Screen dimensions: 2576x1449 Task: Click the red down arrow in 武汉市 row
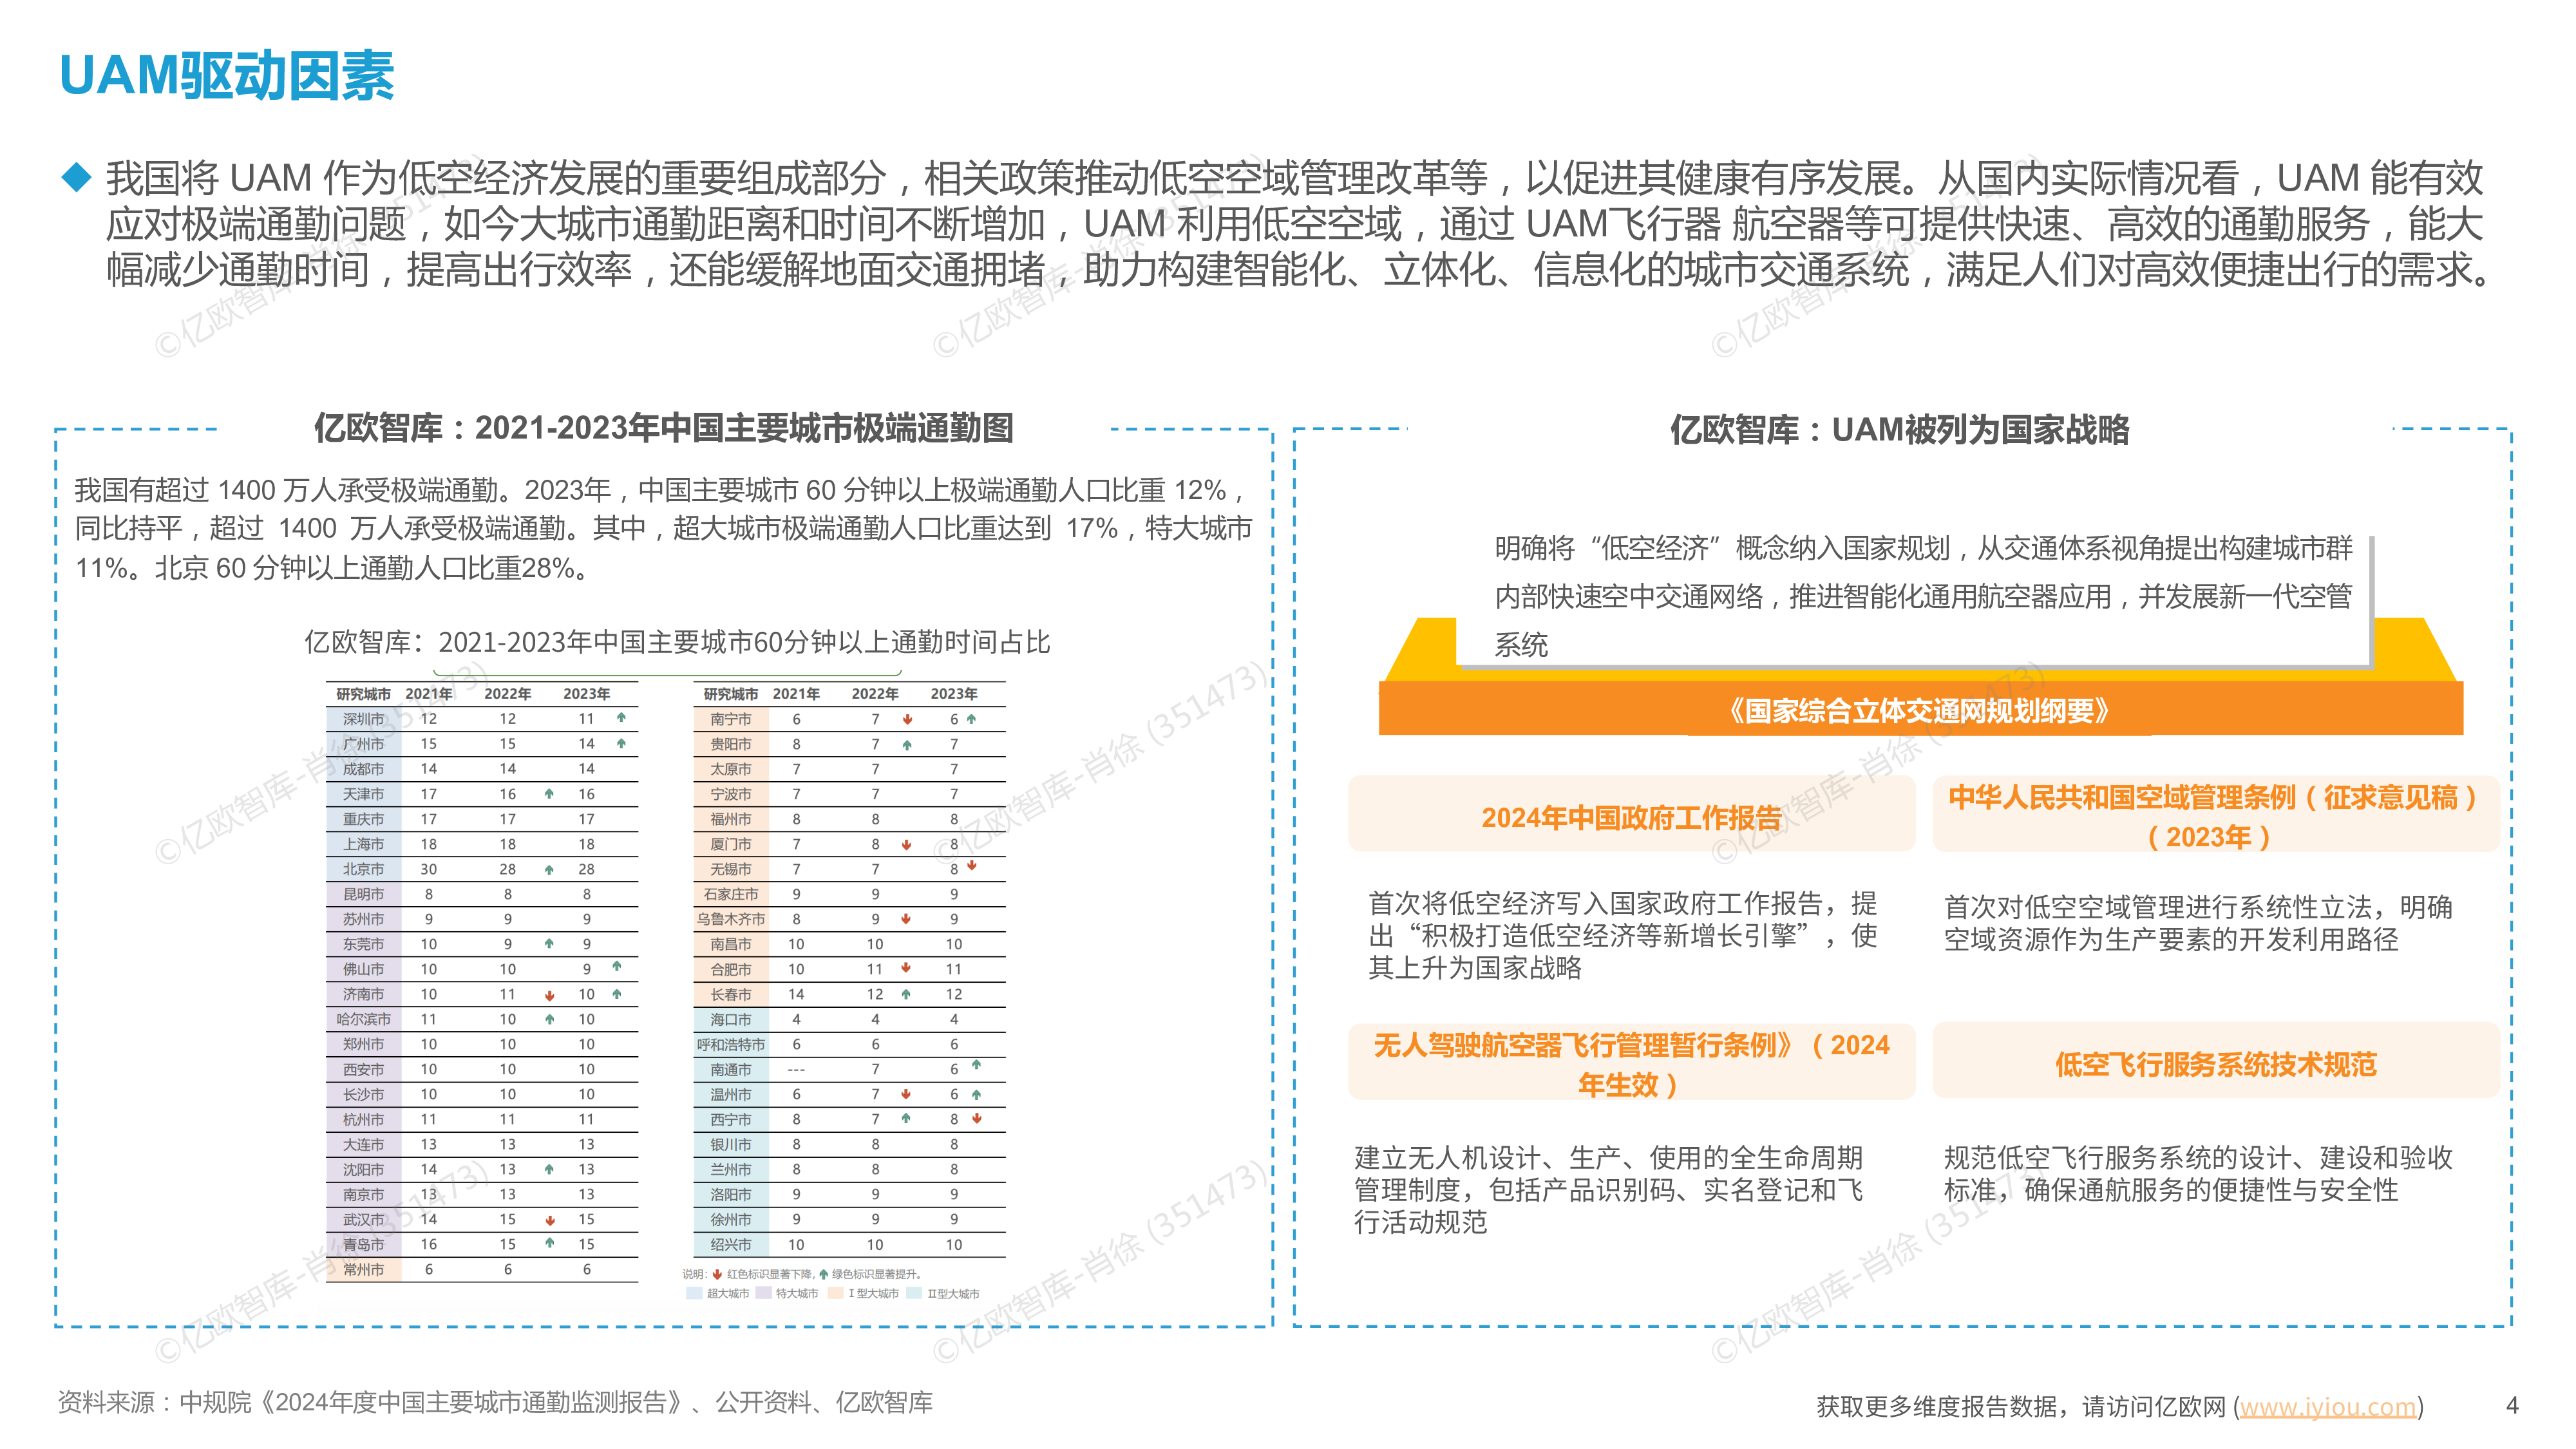pos(550,1220)
